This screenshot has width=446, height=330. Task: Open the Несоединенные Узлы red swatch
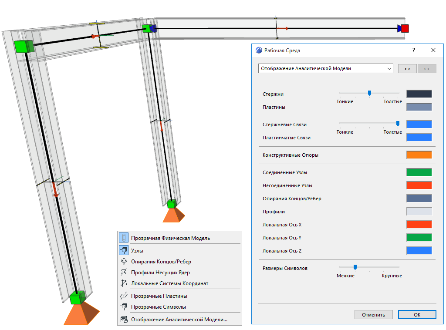(419, 185)
